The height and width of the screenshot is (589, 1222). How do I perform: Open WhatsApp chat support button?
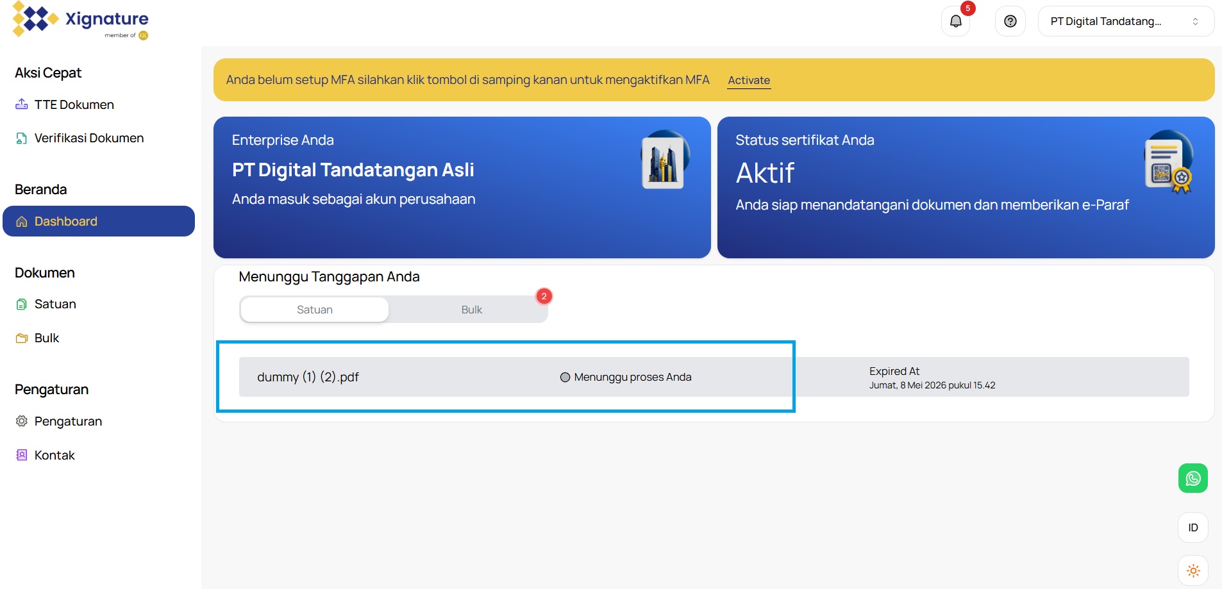(1193, 478)
